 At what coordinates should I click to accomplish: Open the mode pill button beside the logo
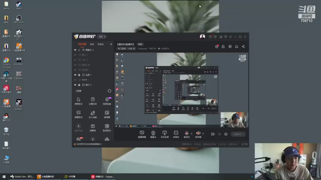[102, 36]
